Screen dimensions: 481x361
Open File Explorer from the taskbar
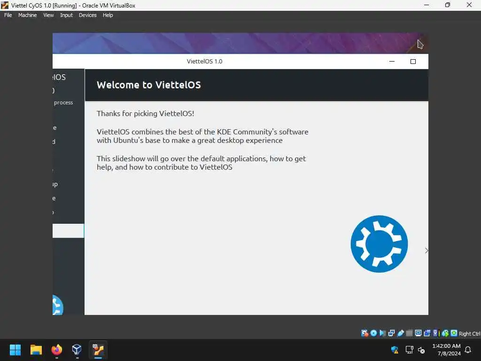click(36, 350)
